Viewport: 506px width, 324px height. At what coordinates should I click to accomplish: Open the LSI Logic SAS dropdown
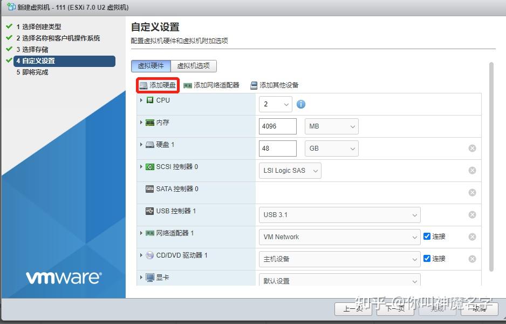pos(290,171)
